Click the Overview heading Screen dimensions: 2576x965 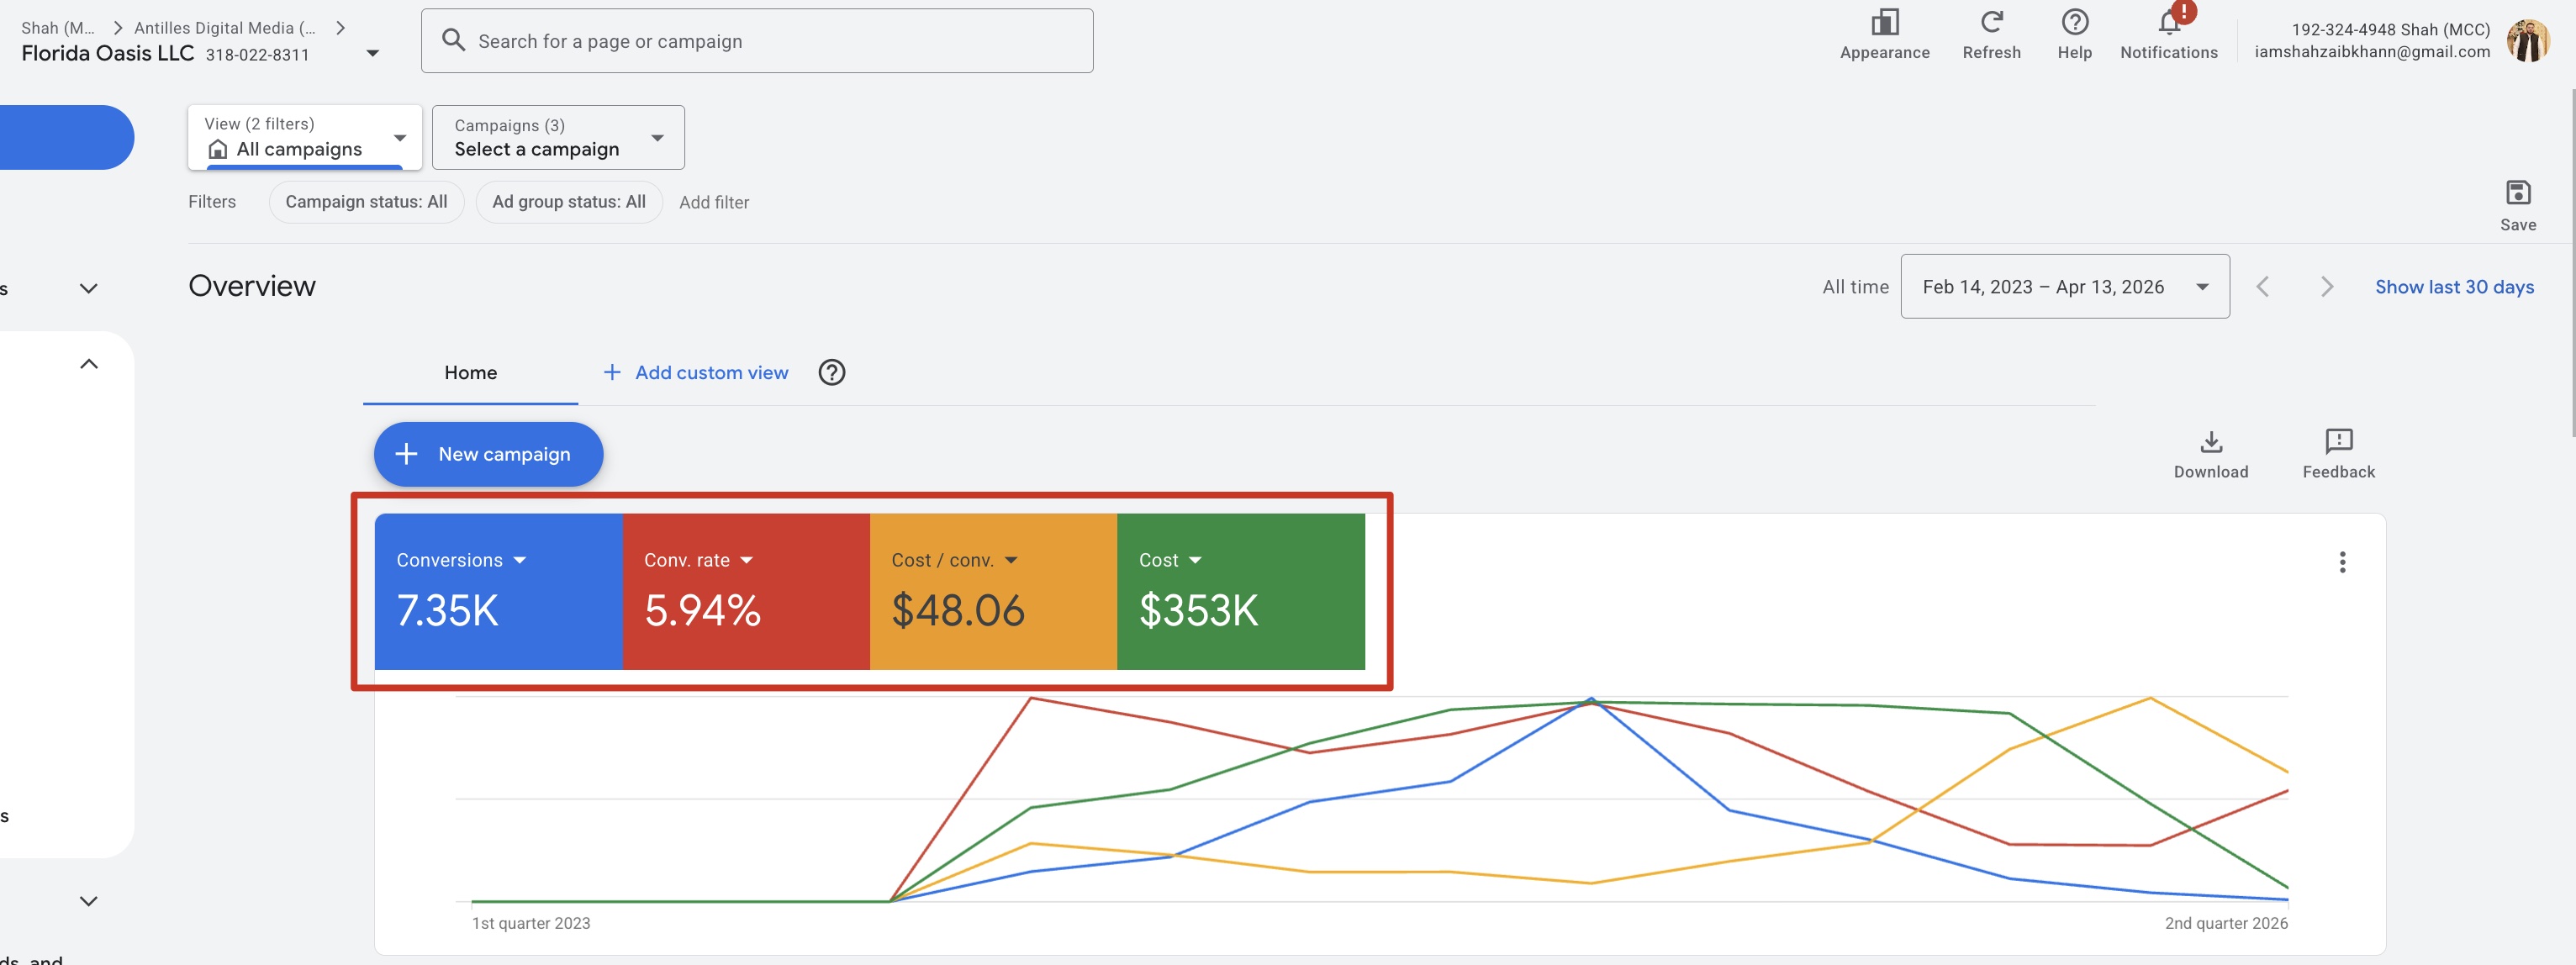click(252, 286)
